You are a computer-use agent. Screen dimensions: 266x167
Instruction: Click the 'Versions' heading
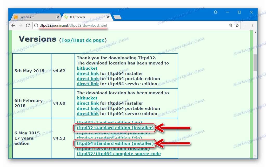pyautogui.click(x=37, y=39)
